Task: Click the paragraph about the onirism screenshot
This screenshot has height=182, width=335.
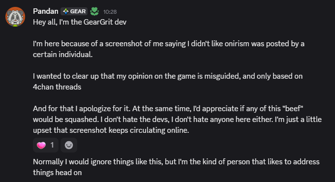Action: [169, 49]
